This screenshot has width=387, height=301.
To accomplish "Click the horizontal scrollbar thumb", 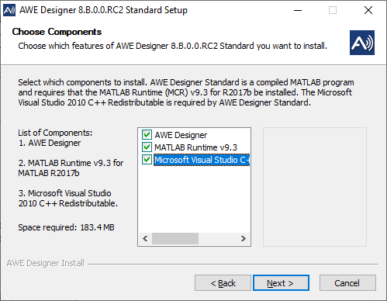I will click(x=175, y=238).
